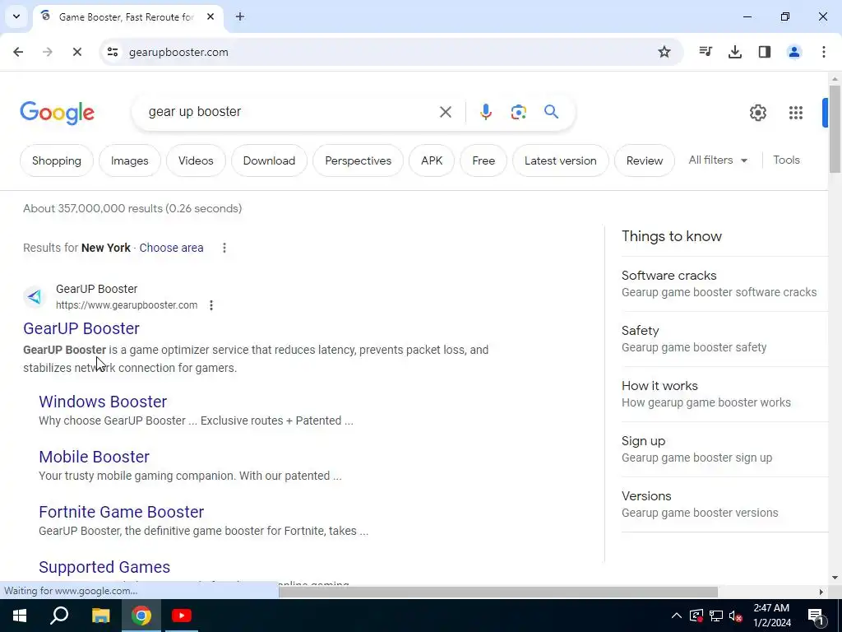Expand the All filters dropdown
Viewport: 842px width, 632px height.
click(718, 160)
